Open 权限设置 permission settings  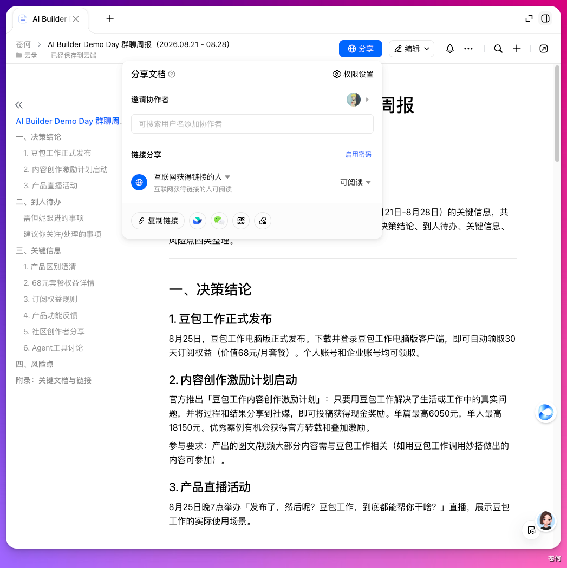(x=353, y=74)
